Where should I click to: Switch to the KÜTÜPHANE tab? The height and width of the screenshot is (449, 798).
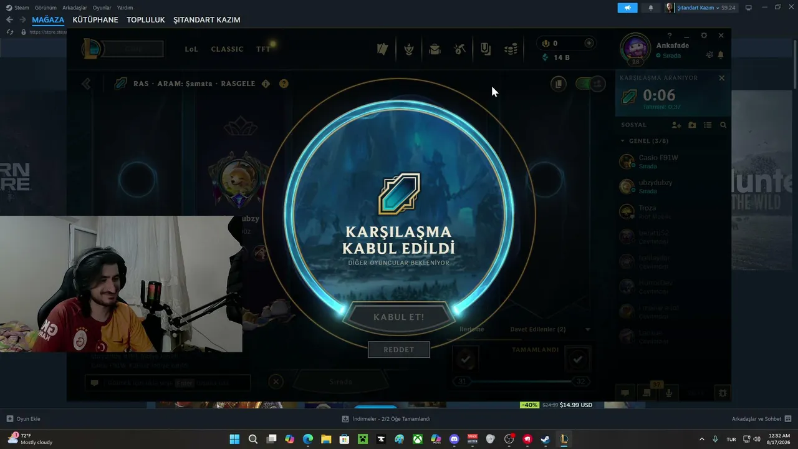coord(95,20)
